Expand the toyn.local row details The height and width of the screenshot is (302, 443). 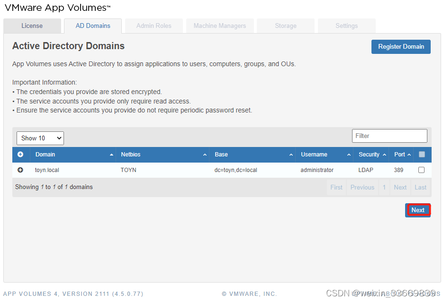pos(20,170)
